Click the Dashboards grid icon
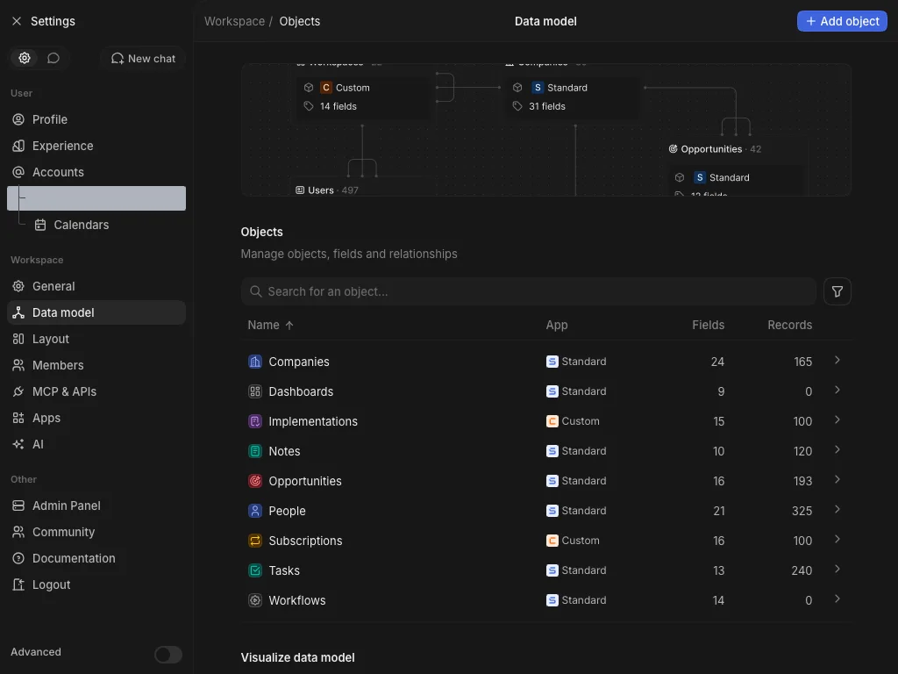Screen dimensions: 898x674 click(x=255, y=391)
